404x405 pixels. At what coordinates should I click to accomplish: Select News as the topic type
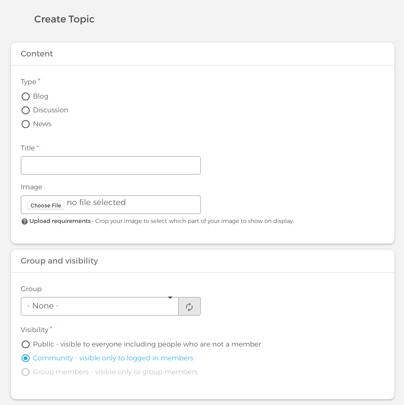pyautogui.click(x=25, y=124)
